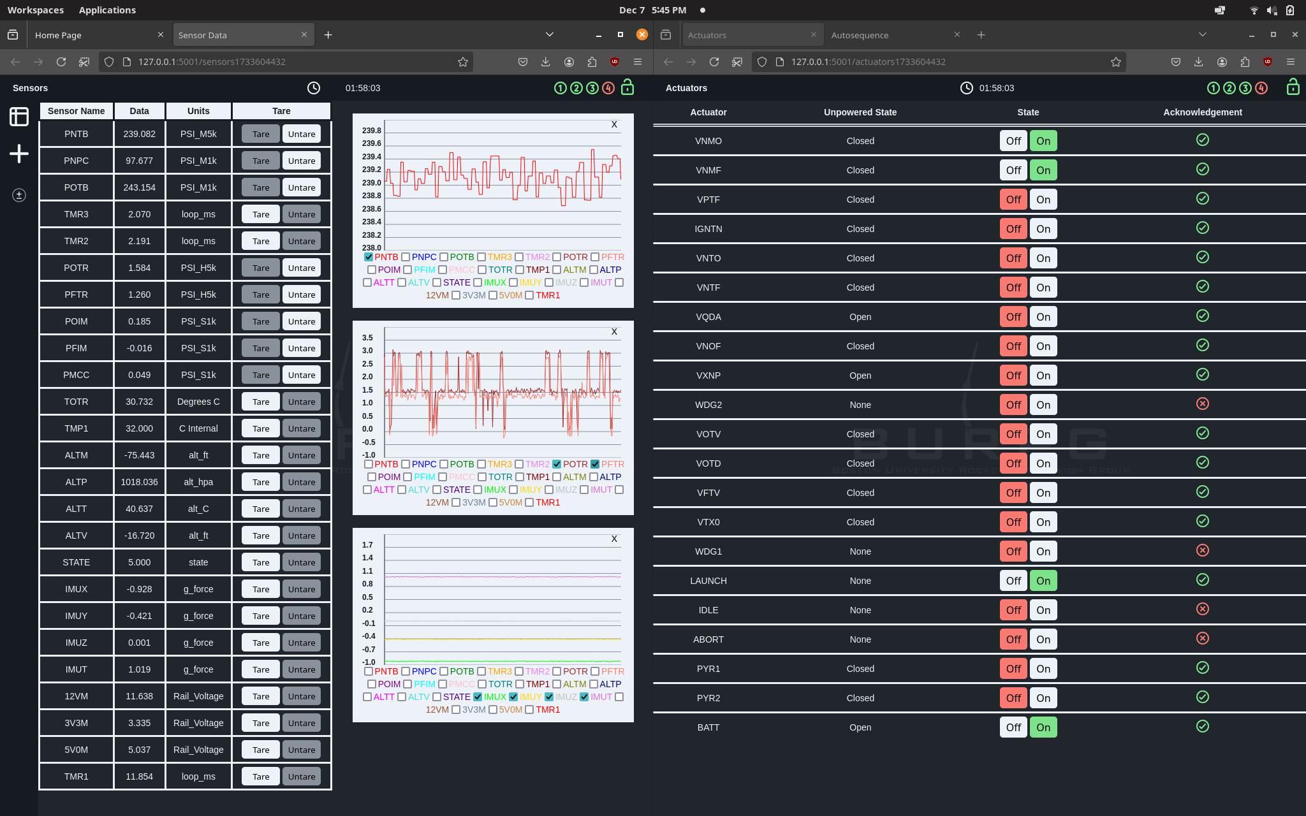
Task: Turn LAUNCH actuator Off
Action: pos(1013,581)
